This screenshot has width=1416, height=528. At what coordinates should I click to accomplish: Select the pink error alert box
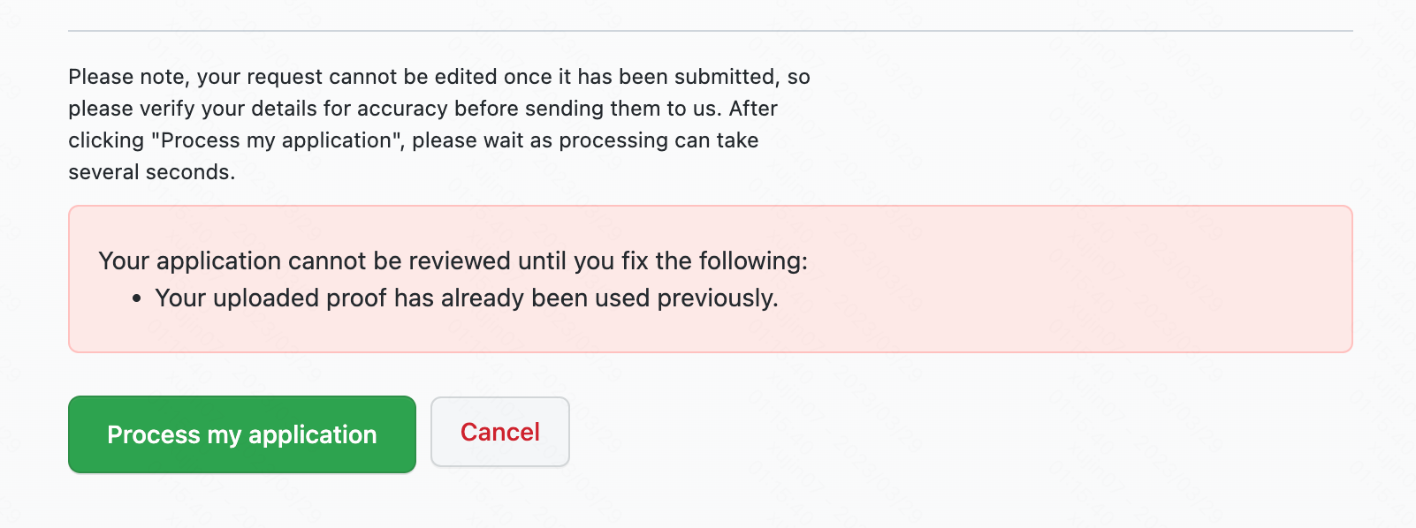(711, 279)
